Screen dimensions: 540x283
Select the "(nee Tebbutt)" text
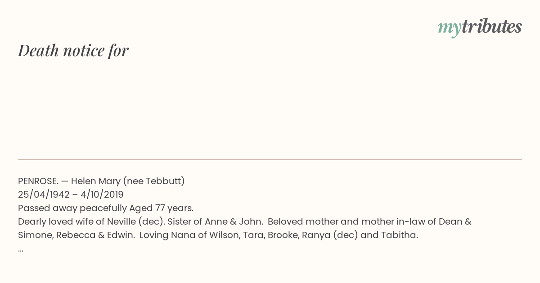click(154, 181)
